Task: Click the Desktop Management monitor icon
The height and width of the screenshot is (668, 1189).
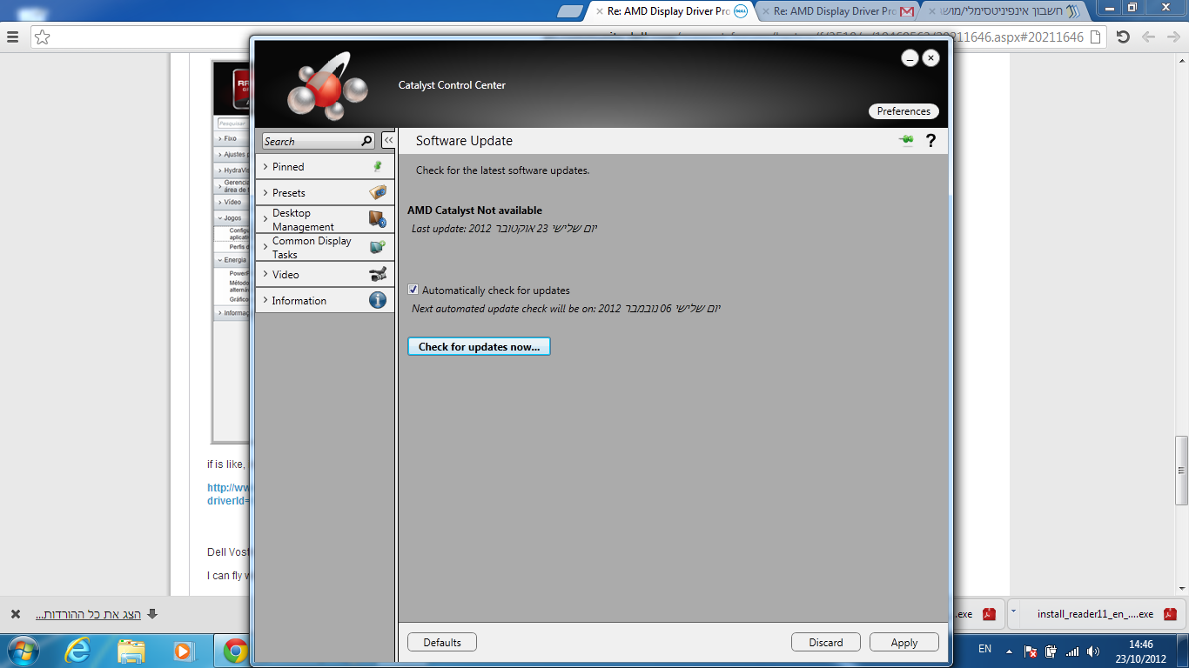Action: pyautogui.click(x=377, y=219)
